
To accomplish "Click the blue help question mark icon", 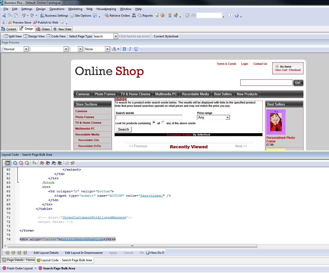I will 237,16.
